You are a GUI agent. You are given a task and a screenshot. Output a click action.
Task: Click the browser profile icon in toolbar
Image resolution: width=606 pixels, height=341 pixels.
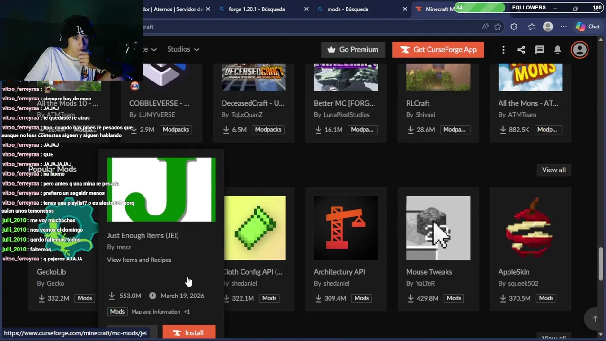(548, 27)
